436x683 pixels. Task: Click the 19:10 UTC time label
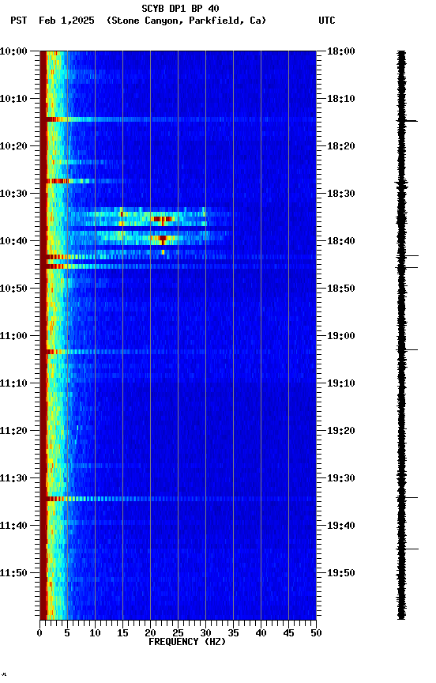click(x=341, y=383)
